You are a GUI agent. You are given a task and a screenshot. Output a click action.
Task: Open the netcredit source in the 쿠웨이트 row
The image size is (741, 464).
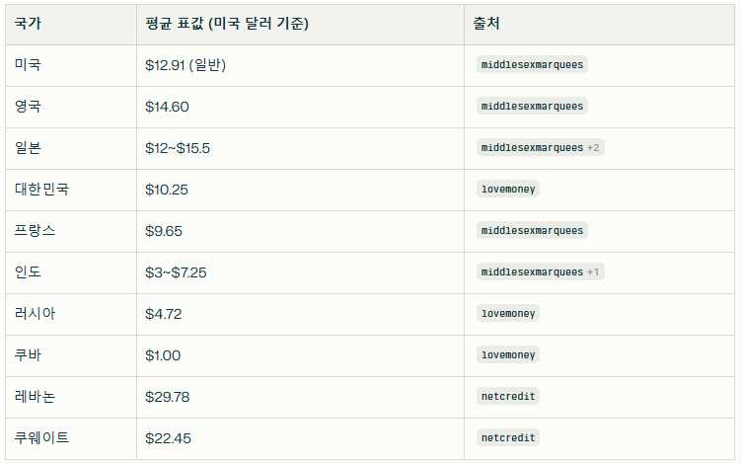click(508, 438)
